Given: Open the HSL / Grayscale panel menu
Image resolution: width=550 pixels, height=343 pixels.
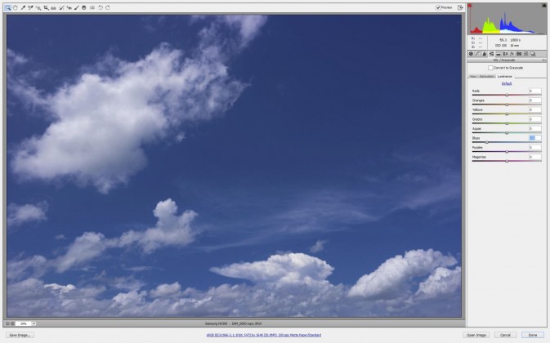Looking at the screenshot, I should coord(544,60).
